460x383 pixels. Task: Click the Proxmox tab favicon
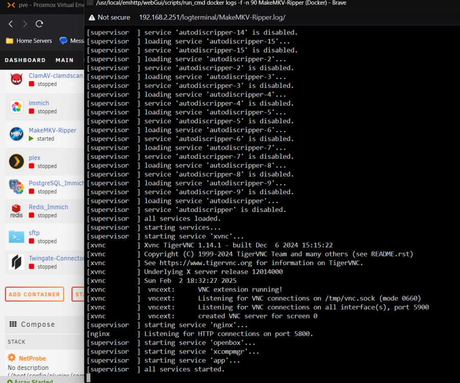(11, 5)
